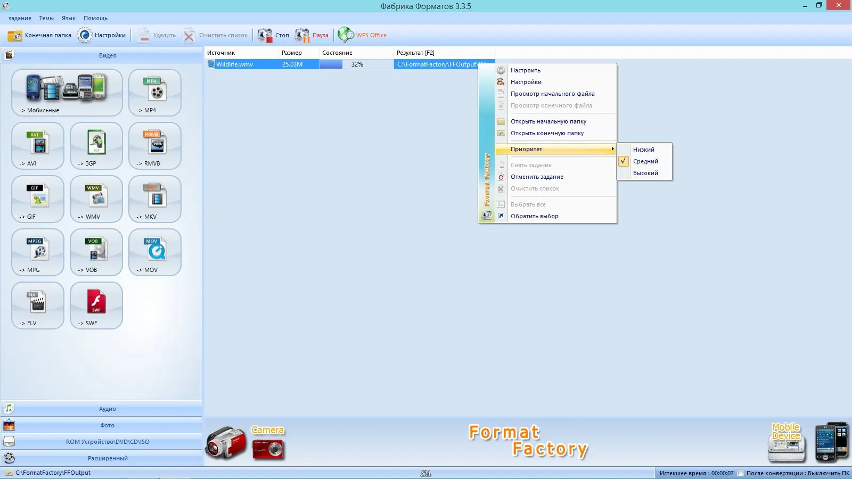This screenshot has height=479, width=852.
Task: Click the Camera icon in the bottom banner
Action: coord(245,442)
